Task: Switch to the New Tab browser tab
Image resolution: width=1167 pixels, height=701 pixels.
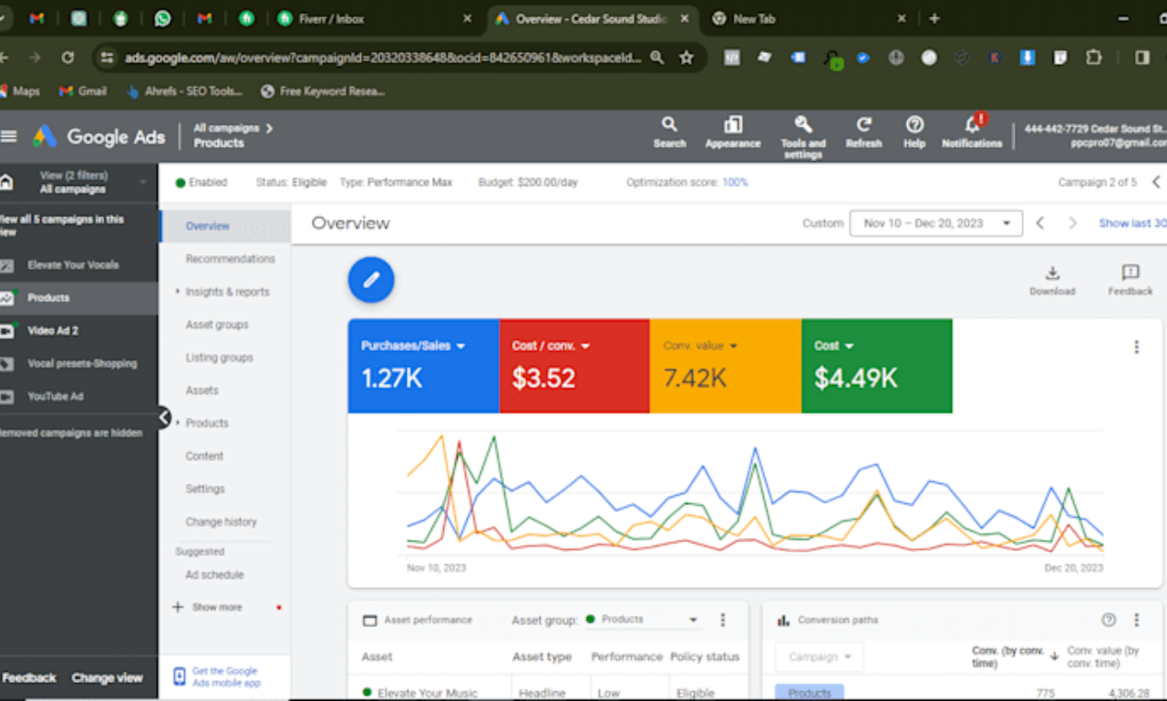Action: pos(757,17)
